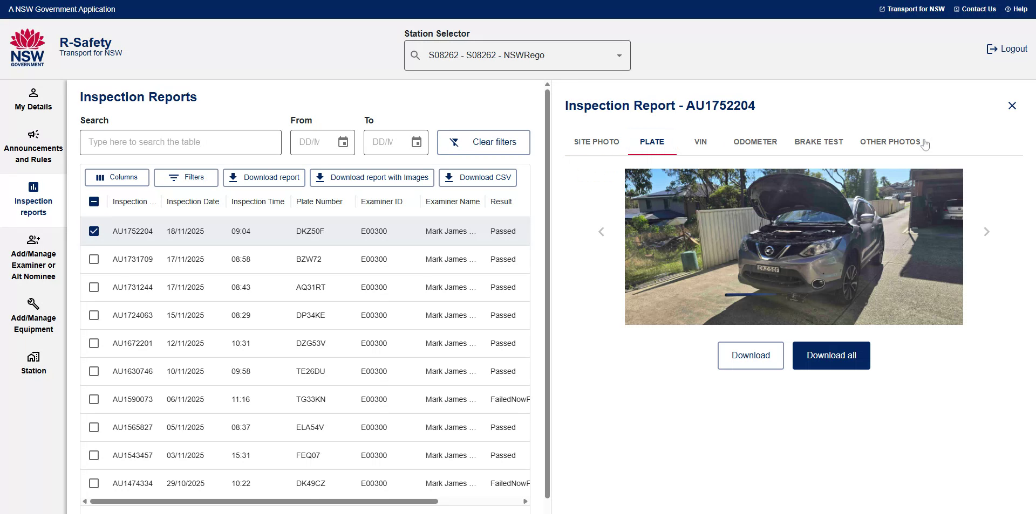This screenshot has width=1036, height=514.
Task: Toggle the select-all header checkbox
Action: [x=94, y=202]
